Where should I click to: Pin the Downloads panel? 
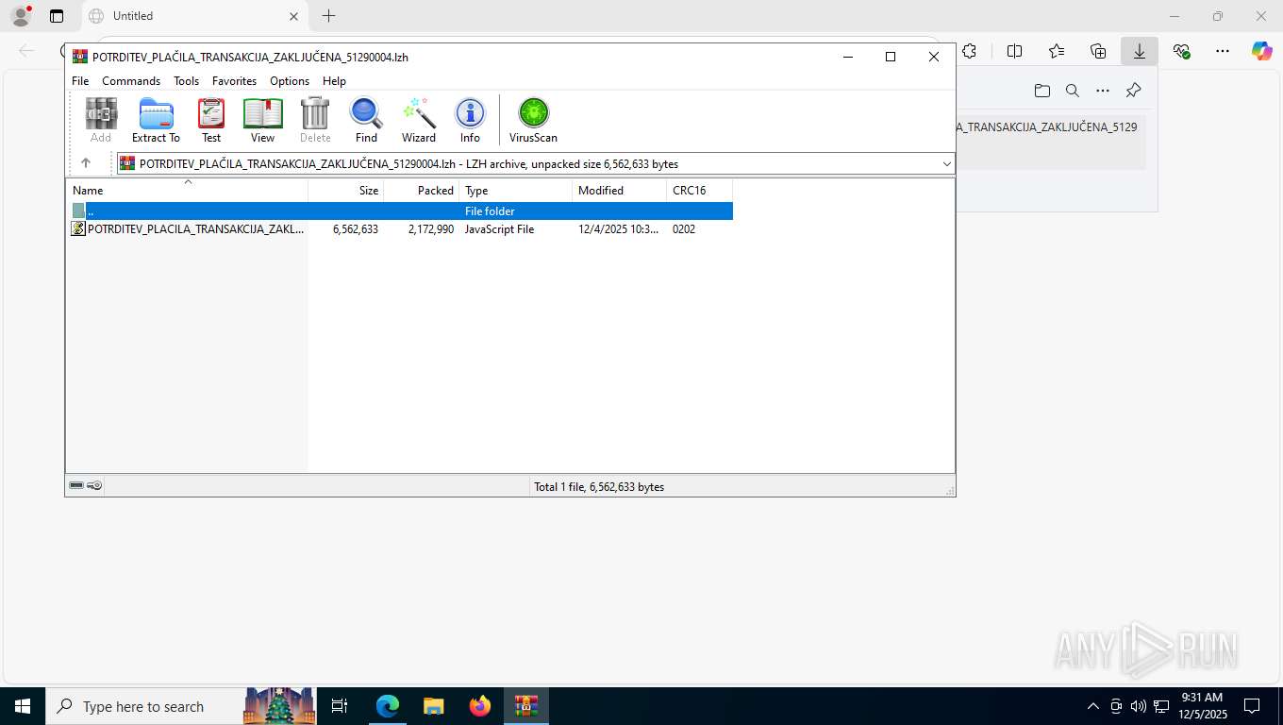coord(1134,91)
